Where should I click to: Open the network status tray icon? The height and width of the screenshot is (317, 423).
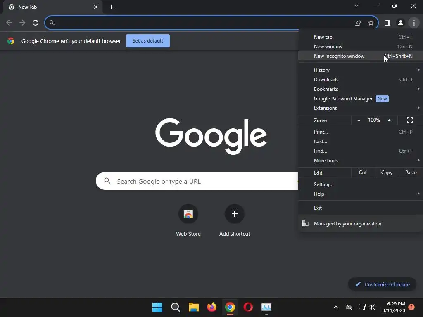point(362,307)
